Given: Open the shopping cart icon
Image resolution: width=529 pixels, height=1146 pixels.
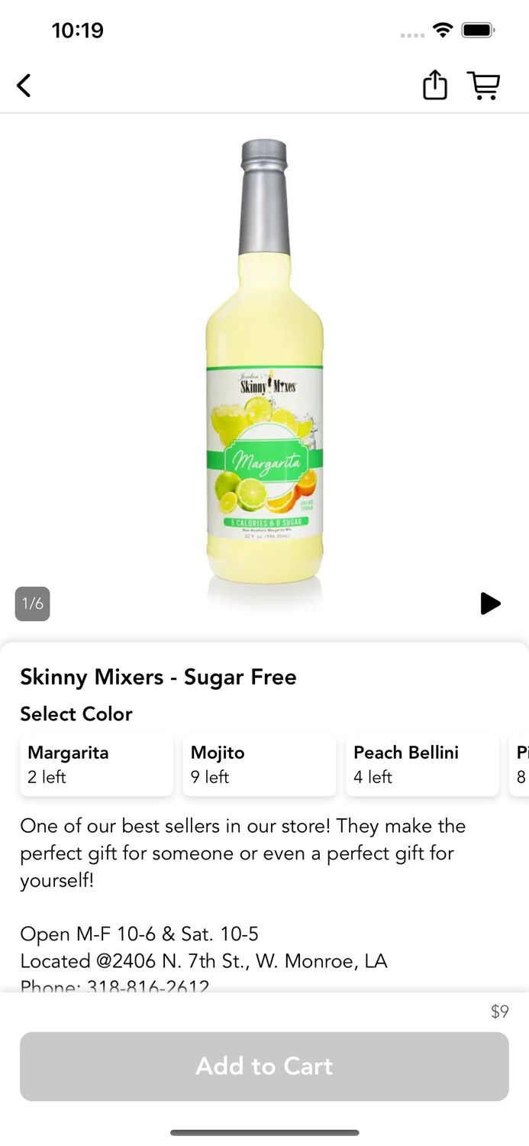Looking at the screenshot, I should tap(484, 86).
